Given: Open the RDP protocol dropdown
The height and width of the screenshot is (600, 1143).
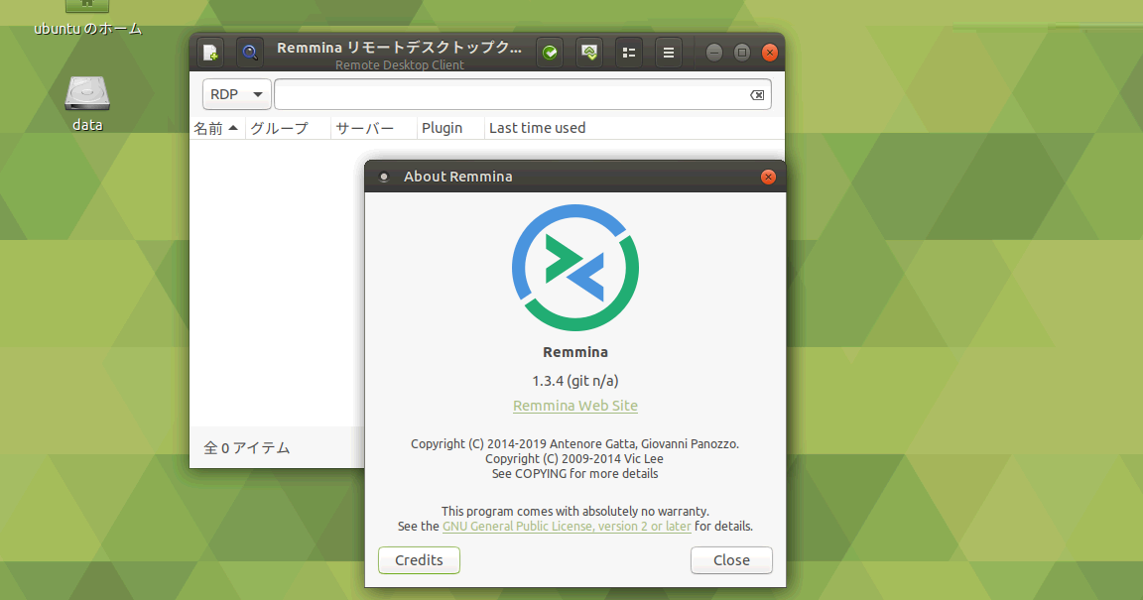Looking at the screenshot, I should click(x=236, y=94).
